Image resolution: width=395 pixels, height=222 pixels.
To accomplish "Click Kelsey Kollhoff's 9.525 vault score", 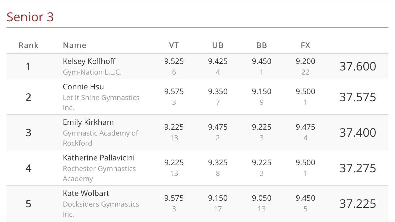I will click(174, 61).
